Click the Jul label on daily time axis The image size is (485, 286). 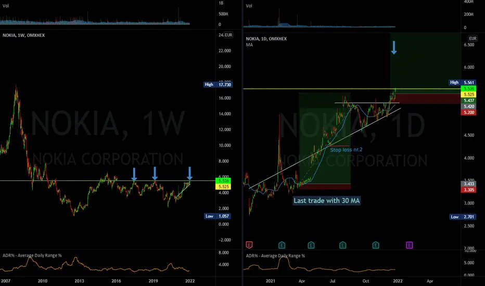pos(333,281)
